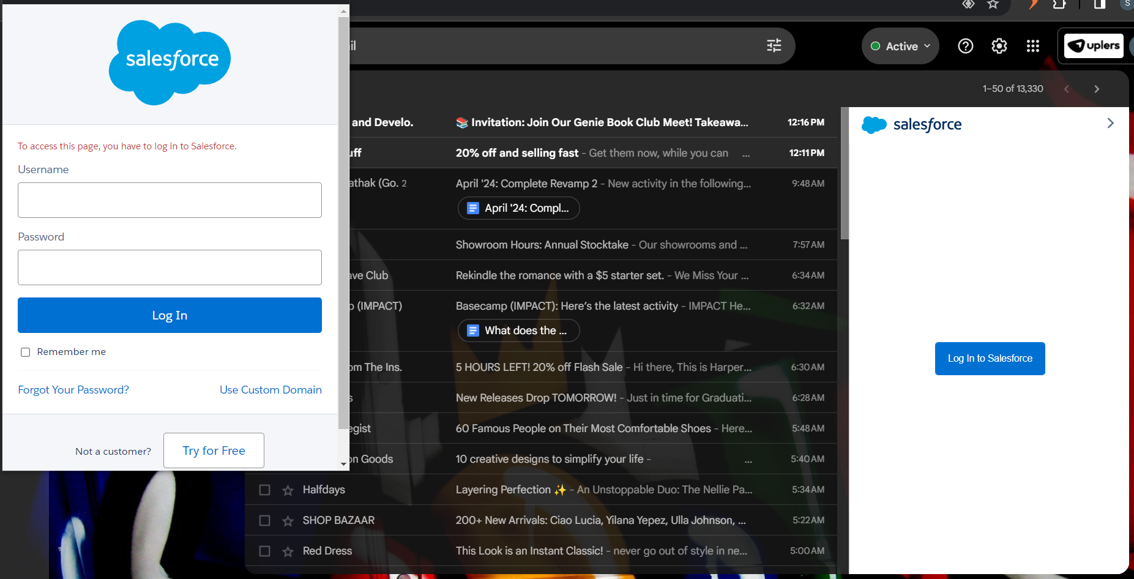Bookmark this page with the star icon
Viewport: 1134px width, 579px height.
pos(993,4)
